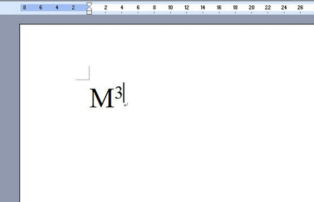Click ruler at the 14 mark

[x=203, y=8]
